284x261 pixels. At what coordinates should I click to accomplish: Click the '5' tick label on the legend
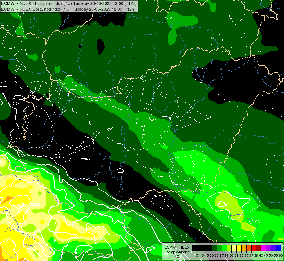click(197, 255)
